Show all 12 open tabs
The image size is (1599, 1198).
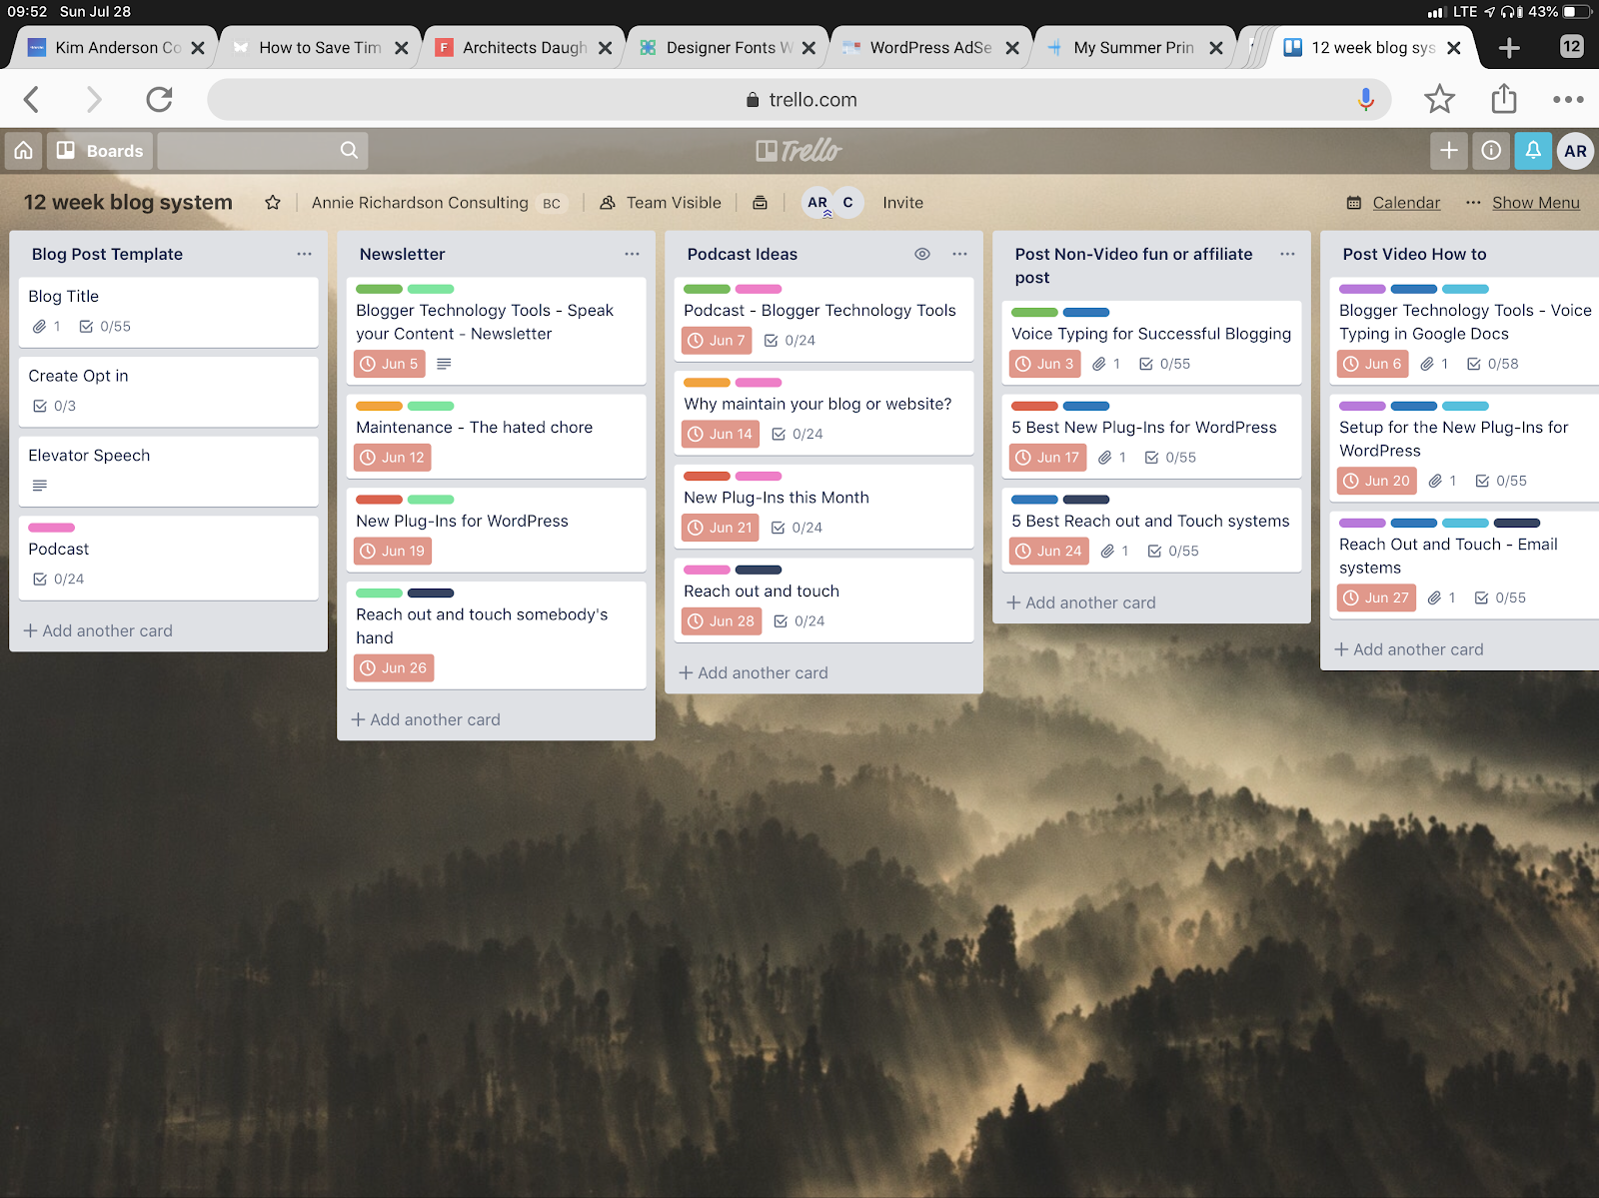1571,46
